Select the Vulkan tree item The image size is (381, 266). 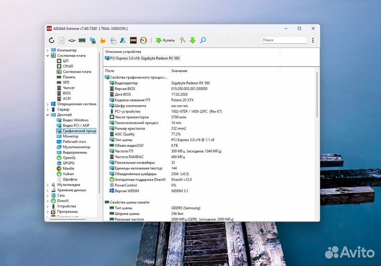click(69, 174)
